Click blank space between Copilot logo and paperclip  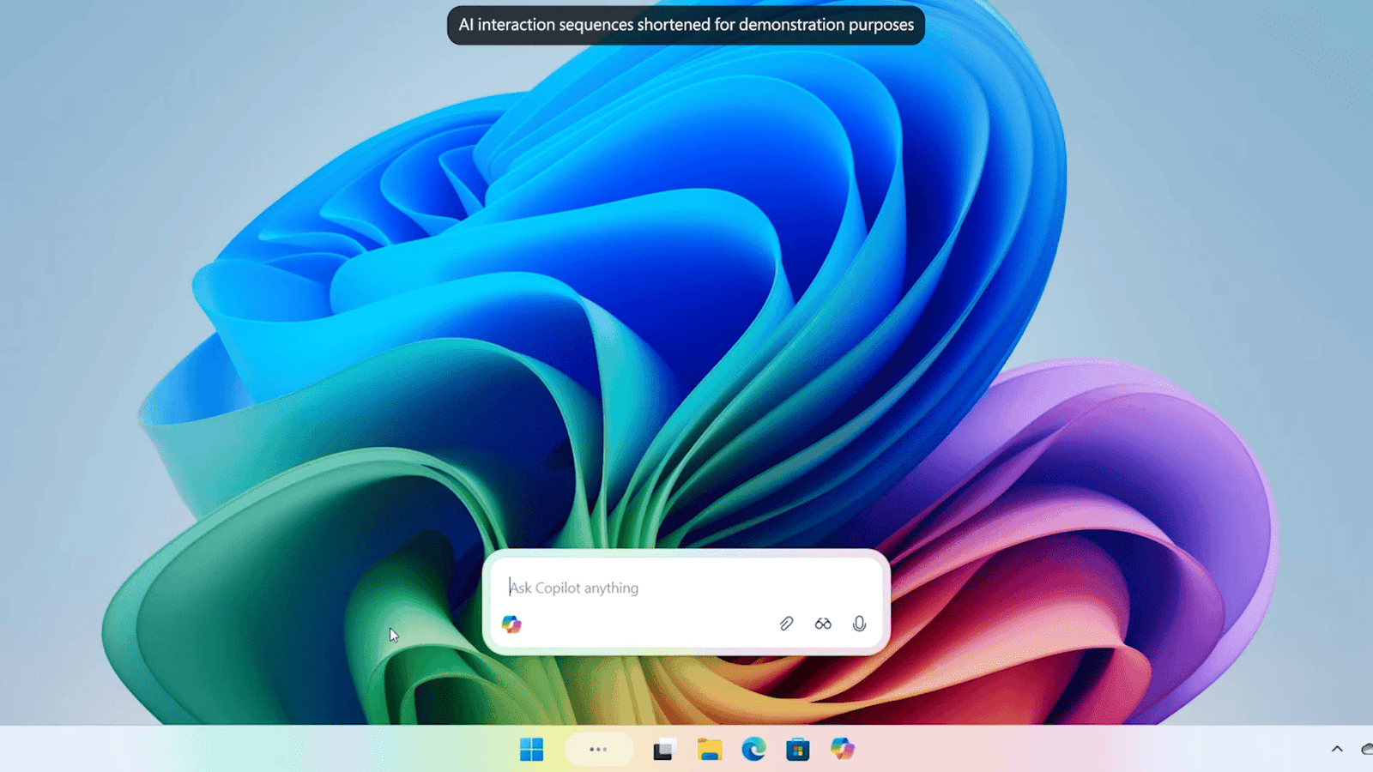[644, 624]
